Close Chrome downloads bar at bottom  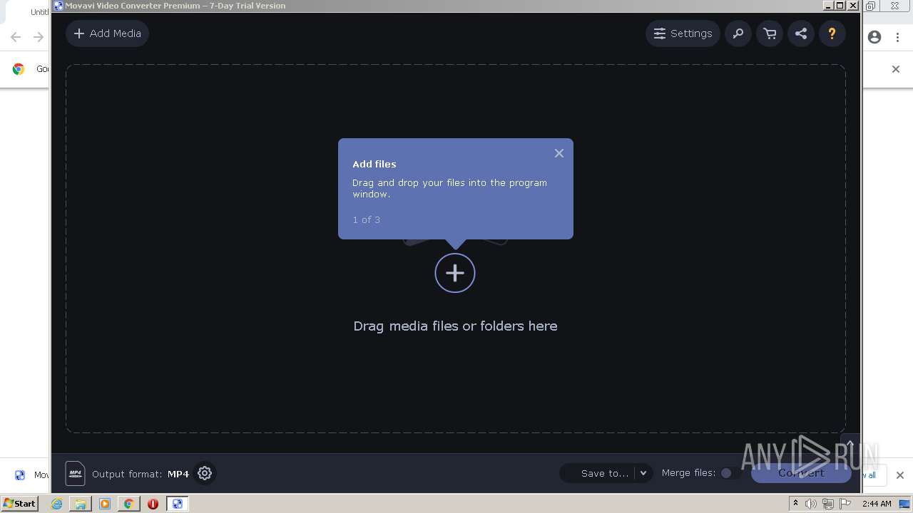click(x=899, y=475)
